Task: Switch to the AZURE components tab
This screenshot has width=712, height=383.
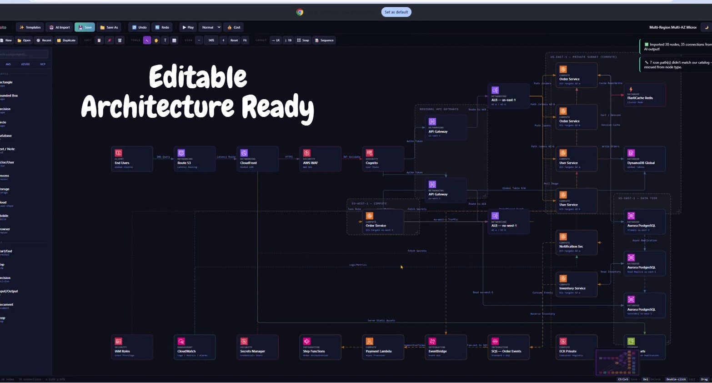Action: [x=25, y=65]
